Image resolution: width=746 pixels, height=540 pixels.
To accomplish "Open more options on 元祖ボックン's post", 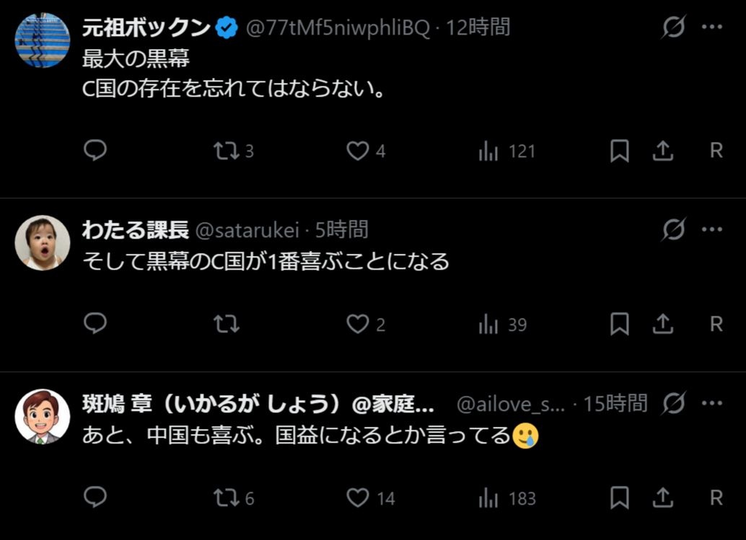I will 712,27.
